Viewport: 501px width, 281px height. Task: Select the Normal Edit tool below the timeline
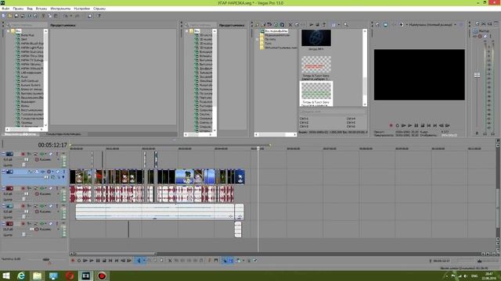coord(139,261)
